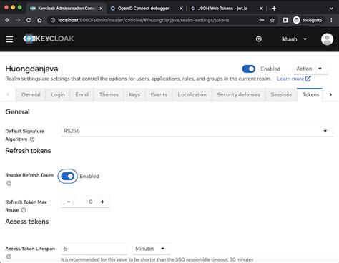Show help for Refresh Token Max Reuse
This screenshot has width=339, height=263.
tap(24, 210)
